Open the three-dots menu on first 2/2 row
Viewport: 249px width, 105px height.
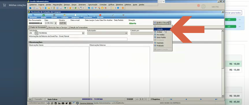pyautogui.click(x=240, y=20)
